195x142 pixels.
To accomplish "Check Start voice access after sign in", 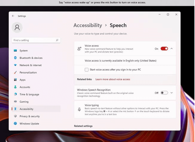I will [x=86, y=70].
